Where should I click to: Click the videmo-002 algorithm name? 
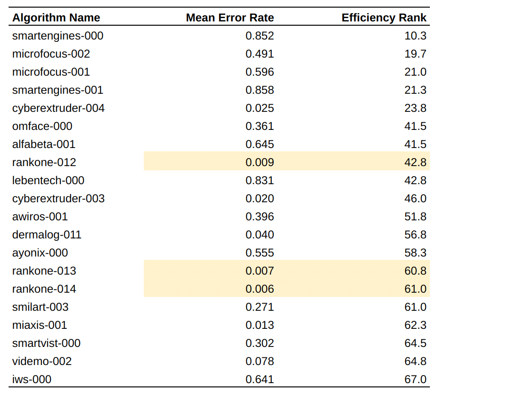point(42,361)
